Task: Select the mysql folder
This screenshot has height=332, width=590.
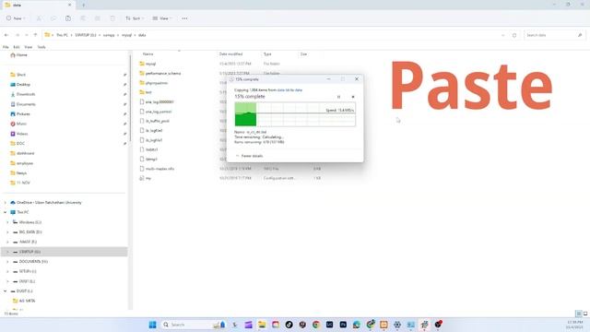Action: click(150, 64)
